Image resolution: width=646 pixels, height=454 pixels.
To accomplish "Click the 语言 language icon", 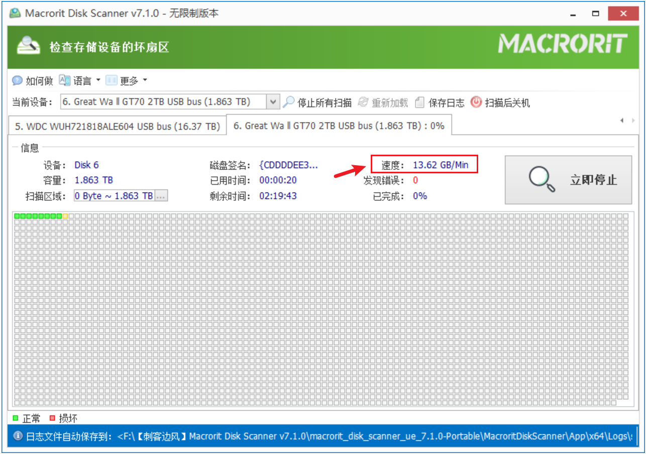I will pos(65,80).
